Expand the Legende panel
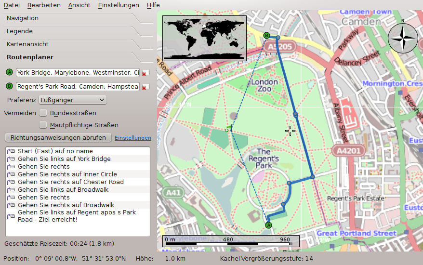 [x=20, y=31]
